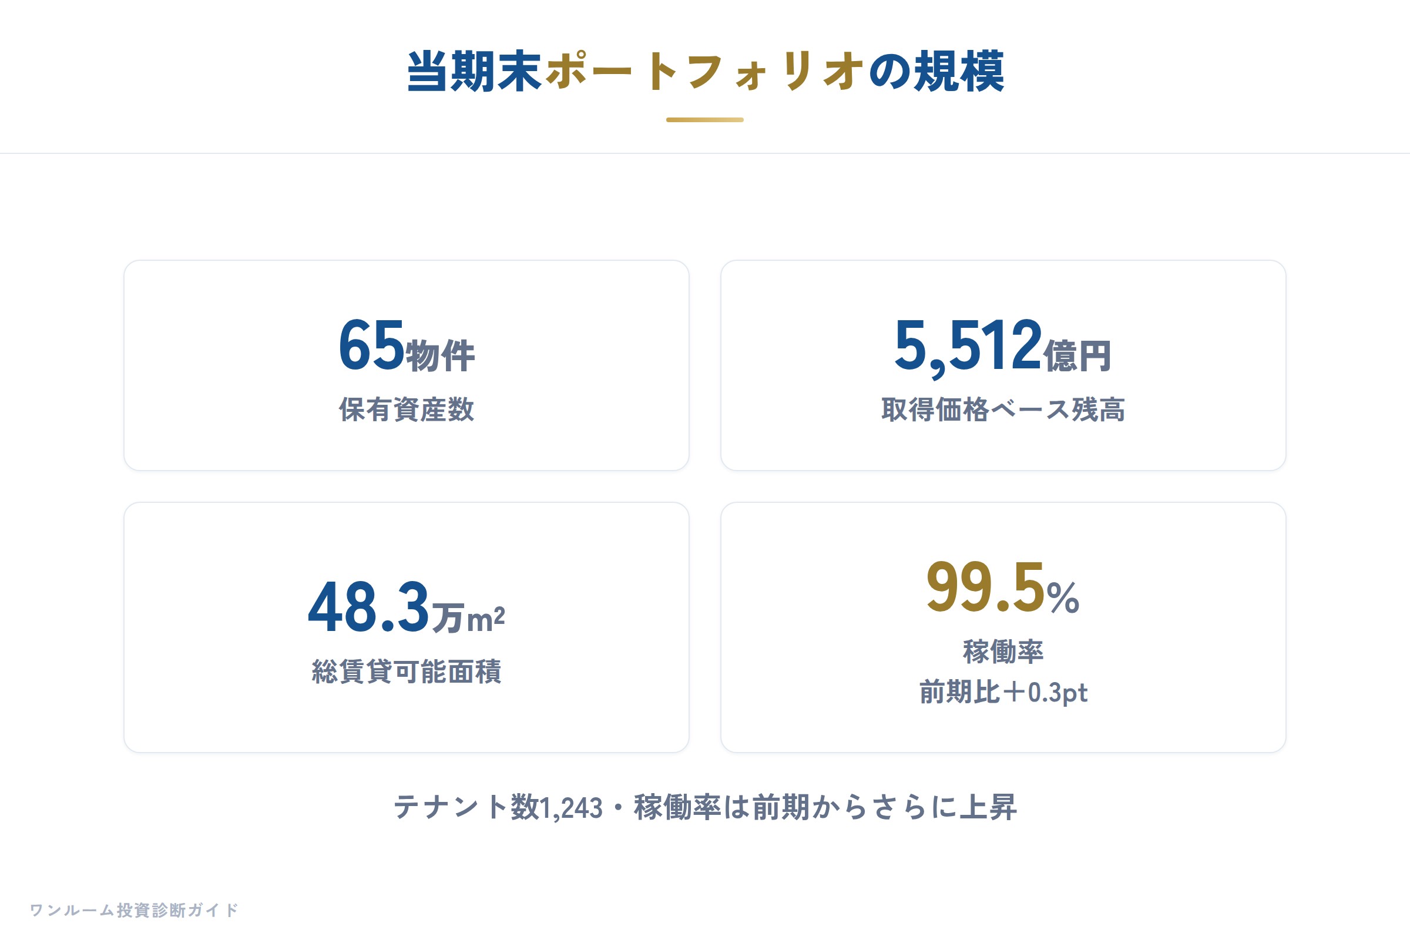Image resolution: width=1410 pixels, height=940 pixels.
Task: Click the % sign after 99.5
Action: coord(1063,597)
